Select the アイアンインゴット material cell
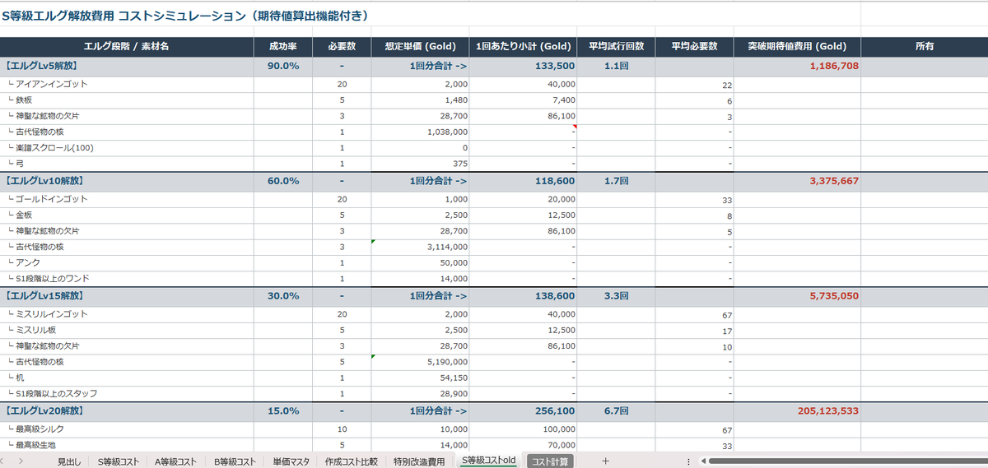The height and width of the screenshot is (468, 988). (x=127, y=85)
